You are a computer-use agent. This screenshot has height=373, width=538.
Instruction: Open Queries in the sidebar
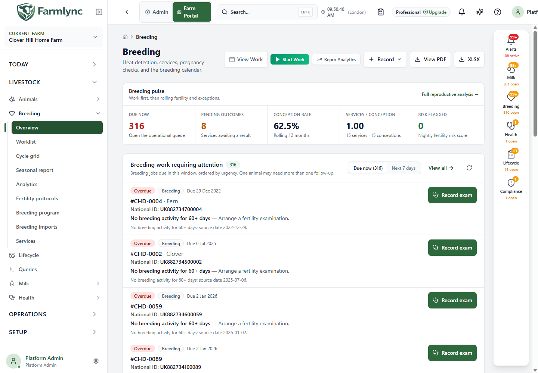click(55, 269)
